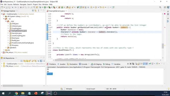
Task: Collapse the oop package node
Action: tap(6, 21)
